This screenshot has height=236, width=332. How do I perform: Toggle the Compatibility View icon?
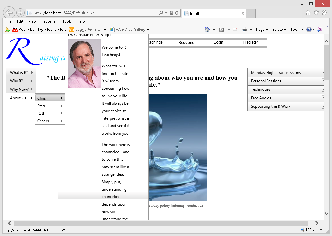point(172,13)
